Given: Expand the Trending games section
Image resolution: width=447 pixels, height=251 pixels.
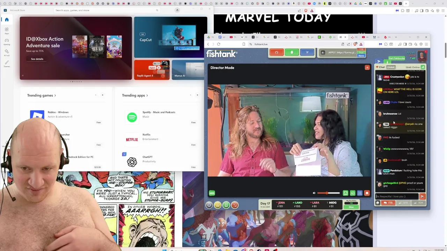Looking at the screenshot, I should coord(42,95).
